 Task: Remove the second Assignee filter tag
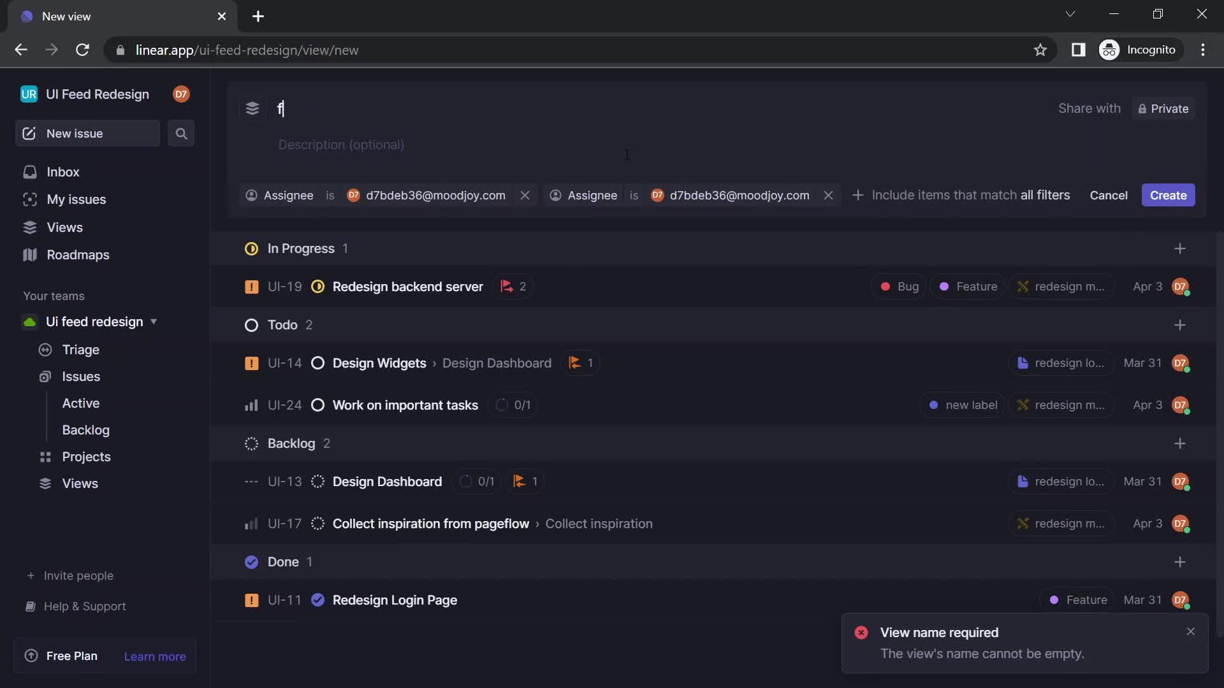828,194
